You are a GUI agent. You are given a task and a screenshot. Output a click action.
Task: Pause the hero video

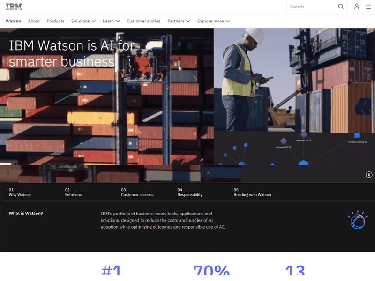(x=369, y=175)
